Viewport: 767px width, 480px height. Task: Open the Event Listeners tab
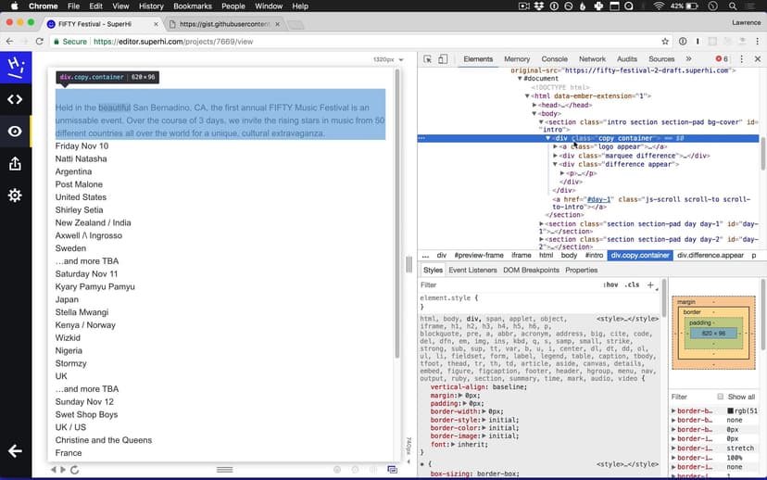pos(472,270)
